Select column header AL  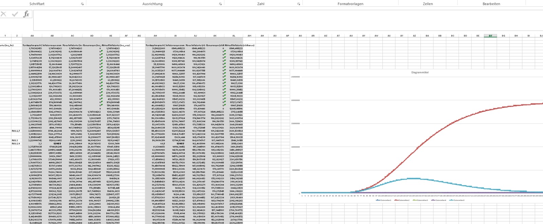pos(234,36)
